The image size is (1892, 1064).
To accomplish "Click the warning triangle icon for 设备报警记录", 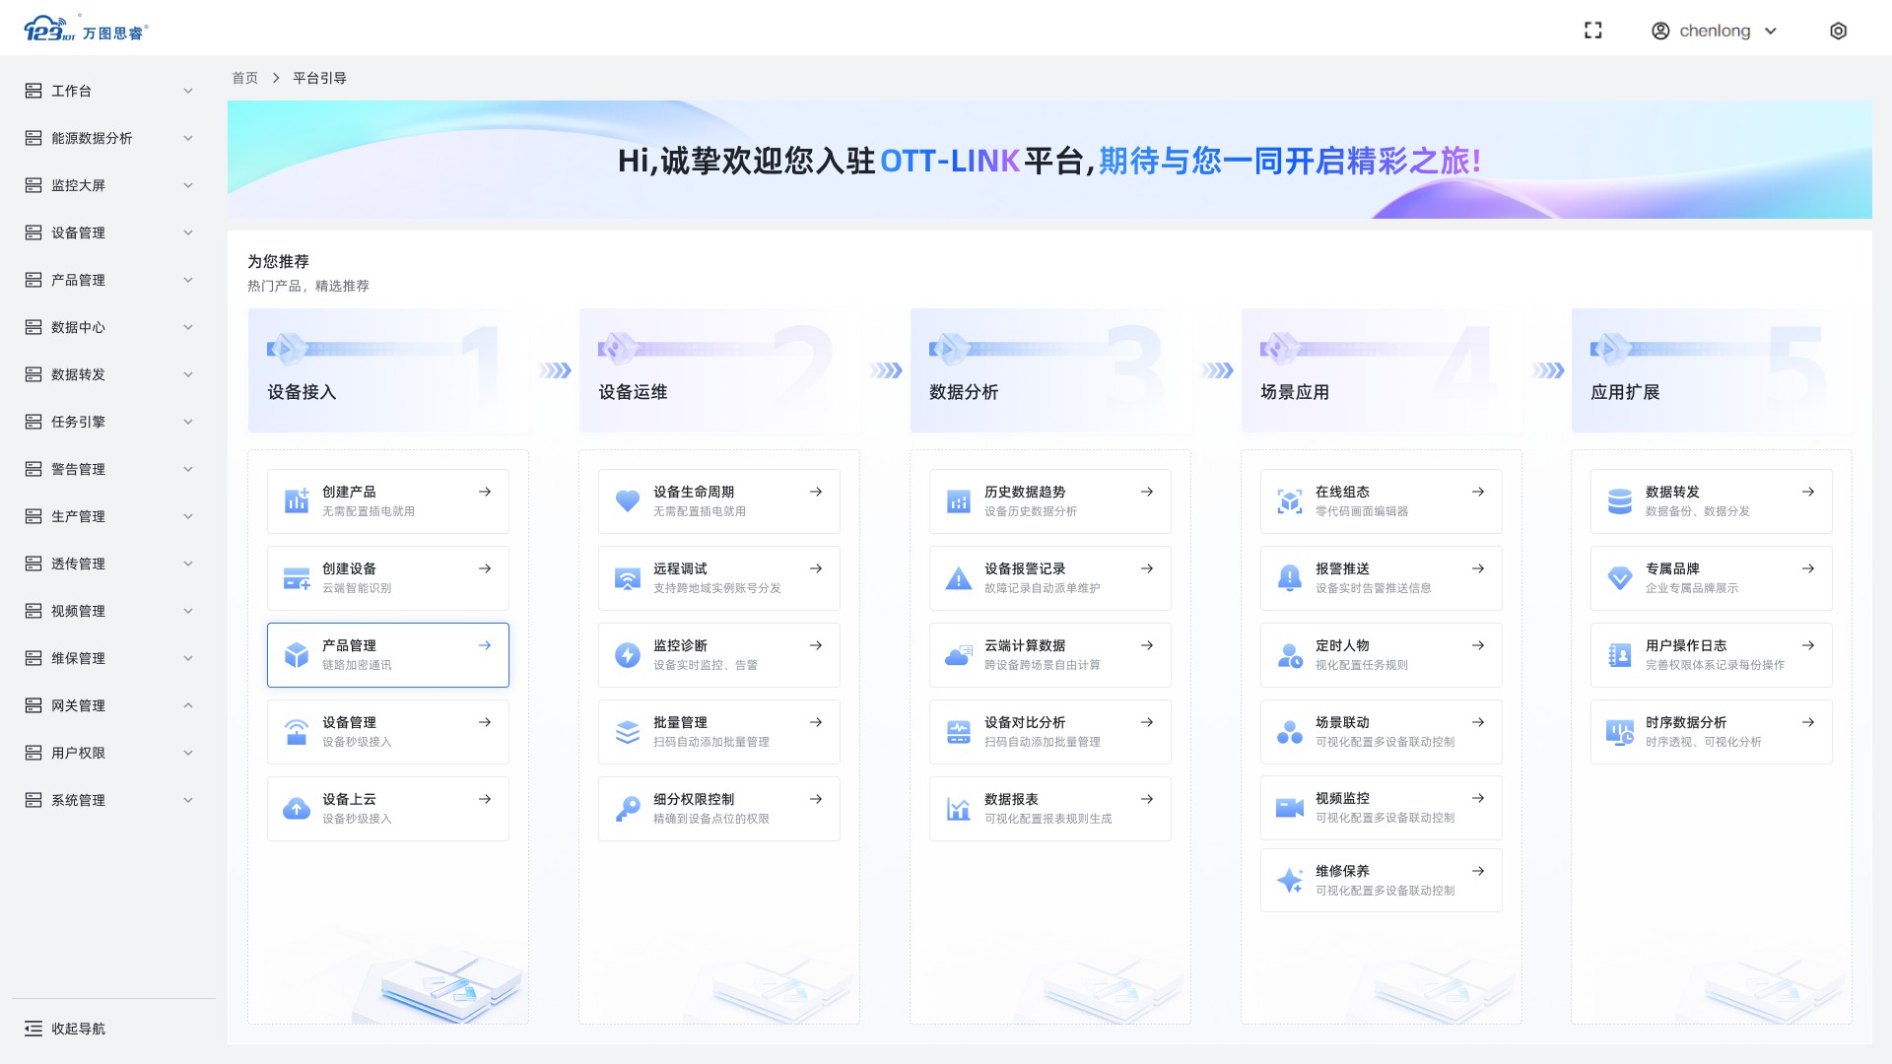I will click(x=958, y=578).
